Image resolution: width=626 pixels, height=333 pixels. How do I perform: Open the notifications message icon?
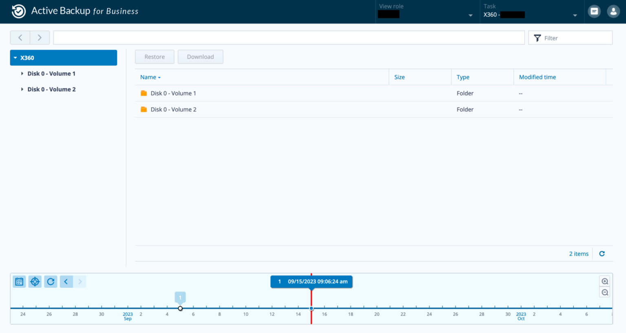(x=594, y=11)
